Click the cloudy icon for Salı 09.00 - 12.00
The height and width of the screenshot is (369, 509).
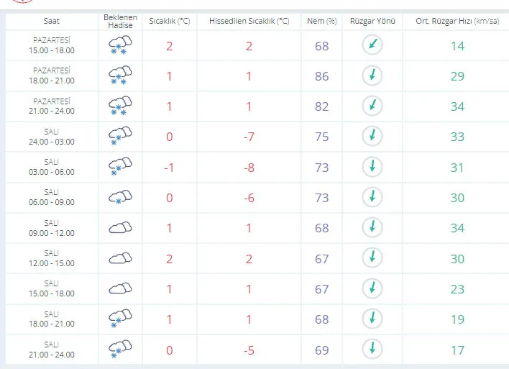120,228
